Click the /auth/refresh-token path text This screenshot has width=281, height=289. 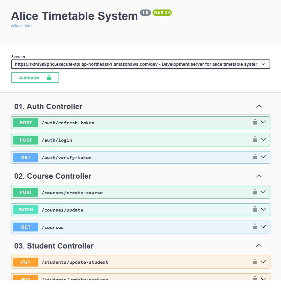click(68, 123)
